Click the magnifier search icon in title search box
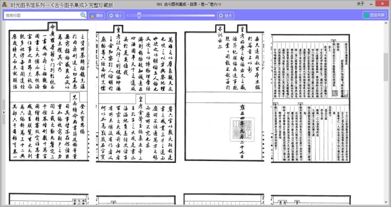Viewport: 391px width, 207px height. (83, 15)
